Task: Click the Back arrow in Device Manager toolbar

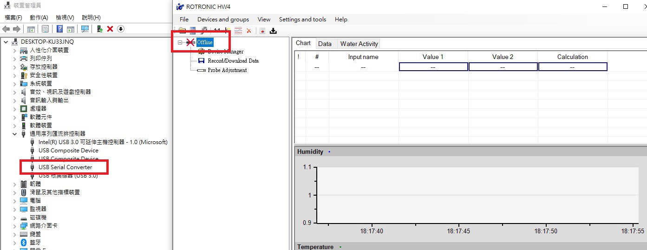Action: coord(6,29)
